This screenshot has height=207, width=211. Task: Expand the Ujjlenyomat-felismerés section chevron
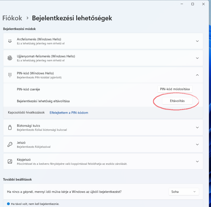pyautogui.click(x=197, y=58)
